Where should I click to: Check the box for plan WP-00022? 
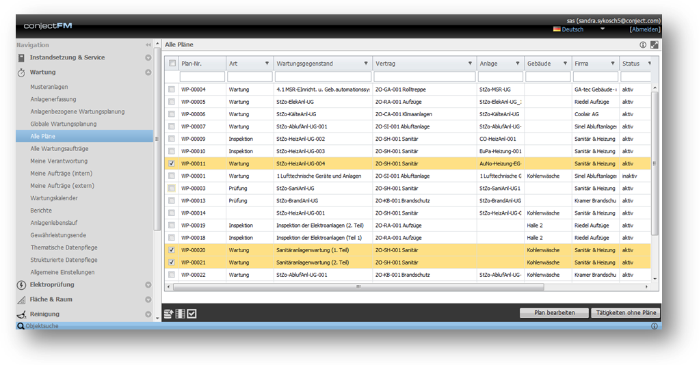172,275
